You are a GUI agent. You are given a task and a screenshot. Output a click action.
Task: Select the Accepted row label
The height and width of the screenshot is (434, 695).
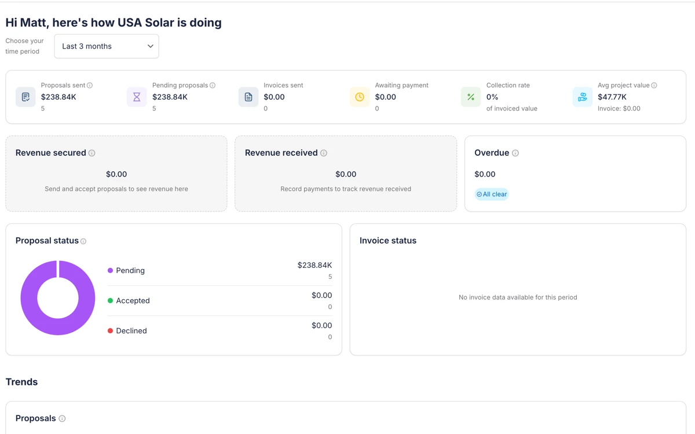[x=133, y=300]
